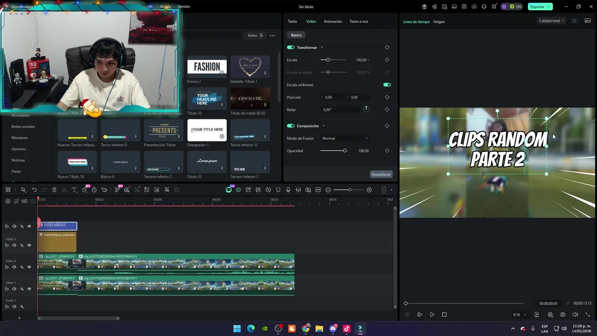
Task: Delete the selected clip with trash icon
Action: coord(54,190)
